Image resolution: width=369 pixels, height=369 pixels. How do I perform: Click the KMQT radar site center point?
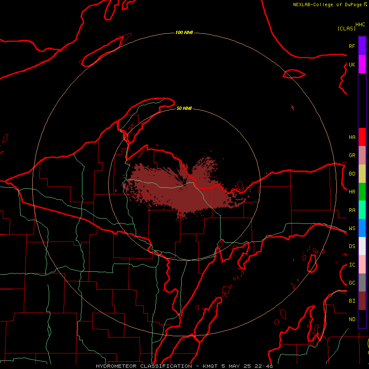[x=185, y=185]
